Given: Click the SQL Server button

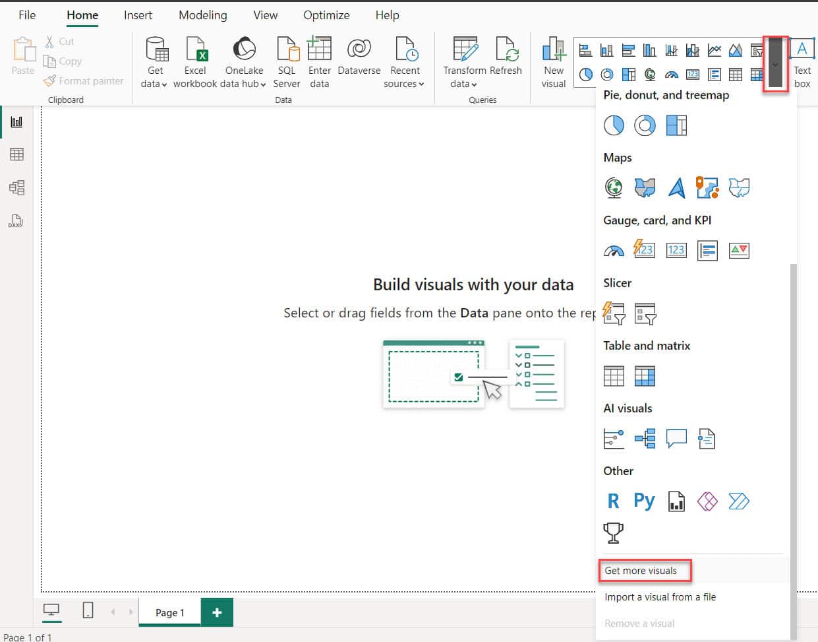Looking at the screenshot, I should pos(286,63).
